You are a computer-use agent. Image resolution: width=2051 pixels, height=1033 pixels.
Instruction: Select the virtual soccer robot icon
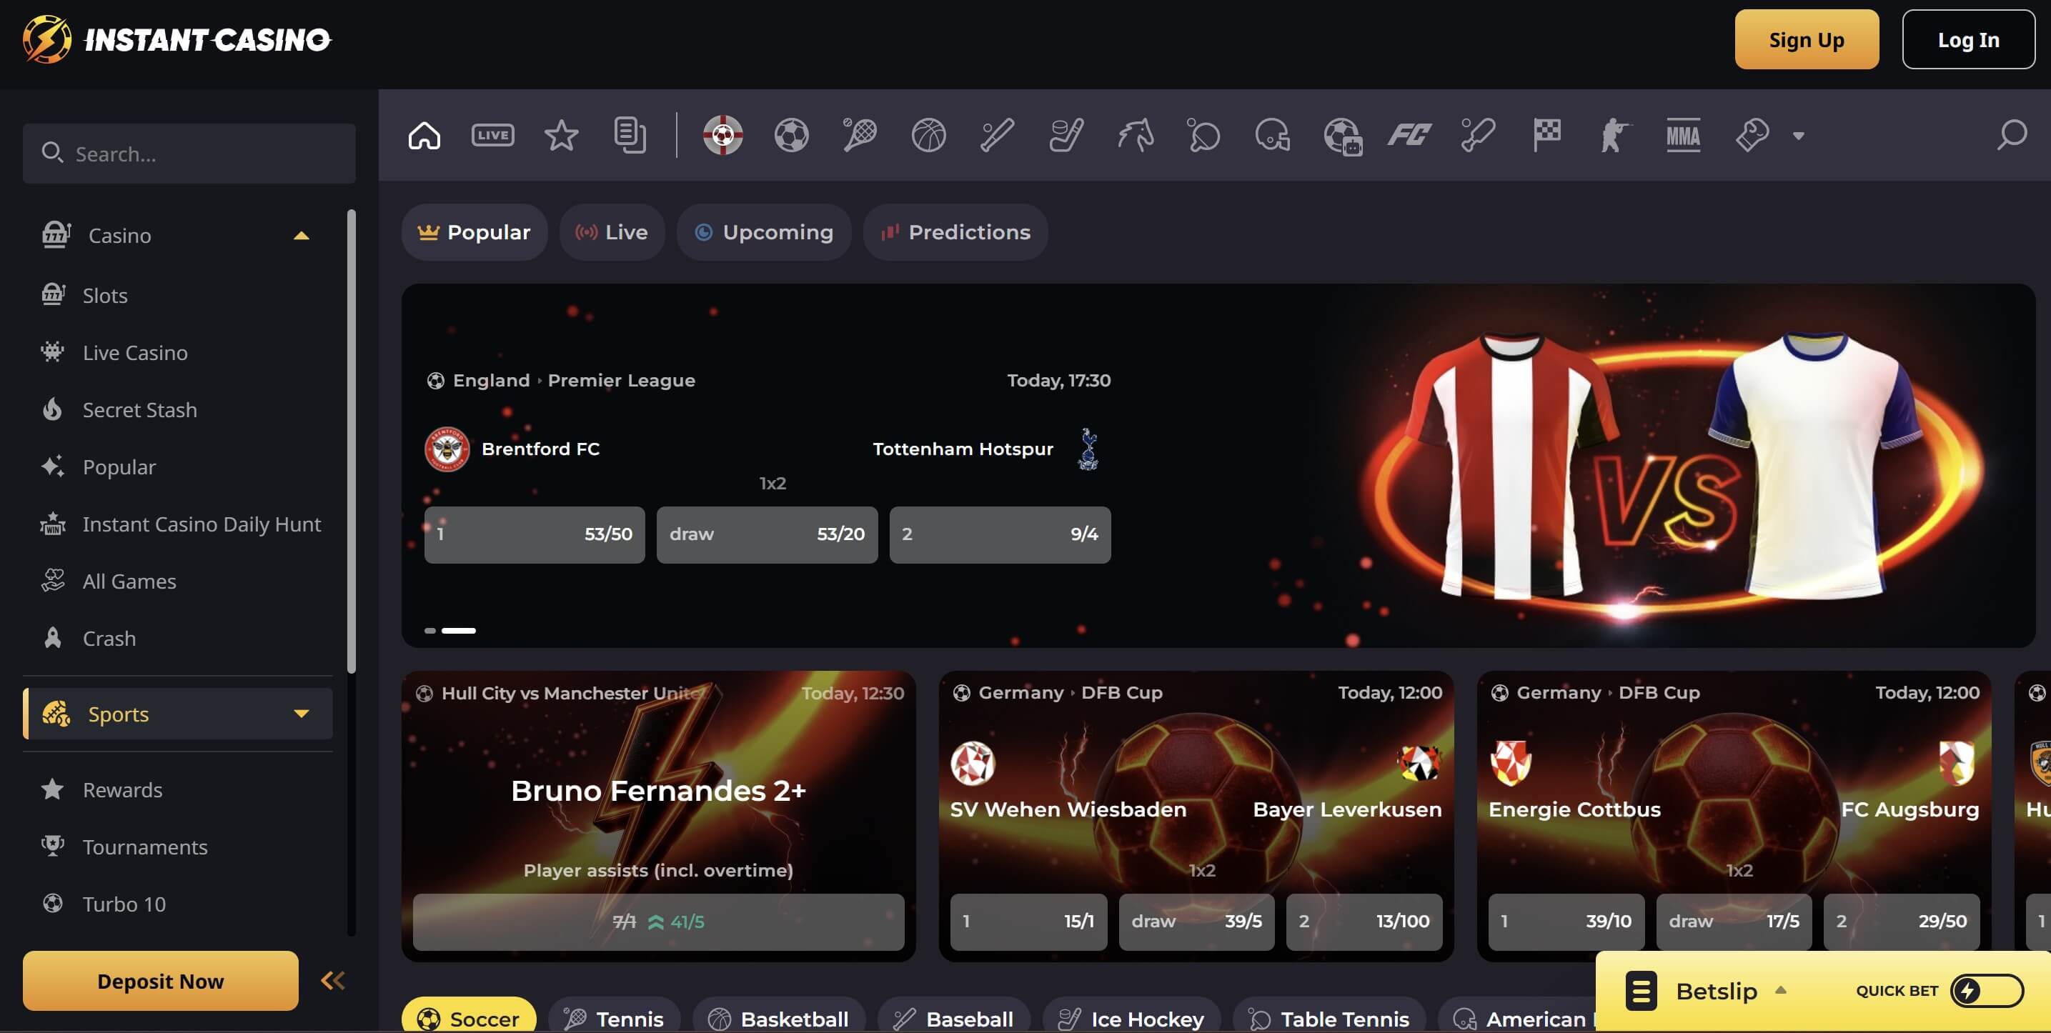[1342, 136]
